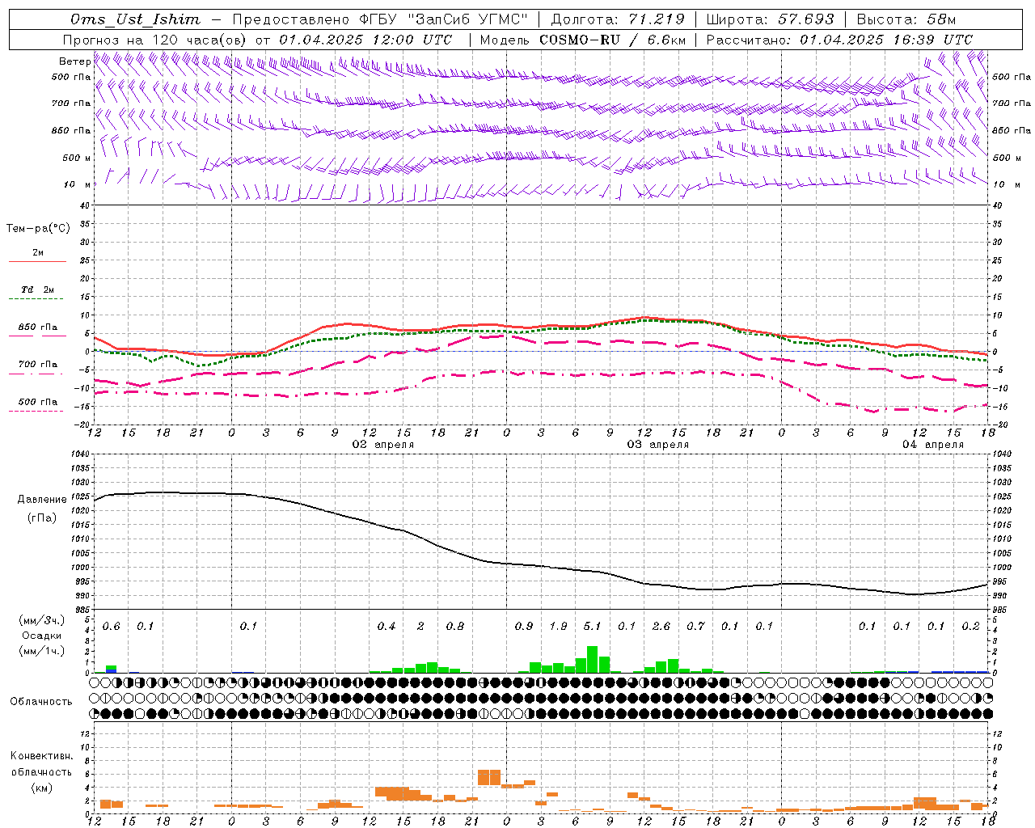Click the Осадки precipitation panel label
Image resolution: width=1035 pixels, height=828 pixels.
(x=42, y=636)
